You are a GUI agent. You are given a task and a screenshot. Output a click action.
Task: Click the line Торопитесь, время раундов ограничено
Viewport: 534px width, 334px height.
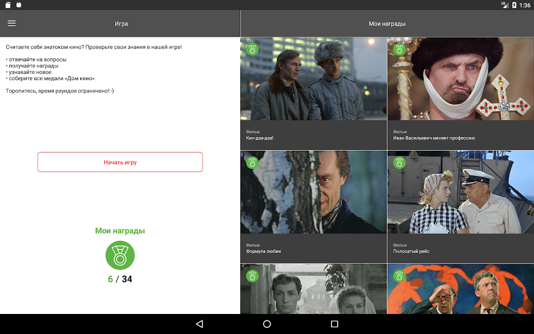60,91
